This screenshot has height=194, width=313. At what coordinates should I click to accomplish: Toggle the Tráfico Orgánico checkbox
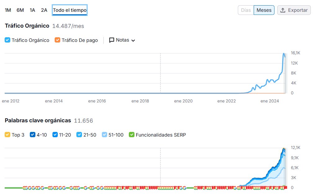coord(7,40)
